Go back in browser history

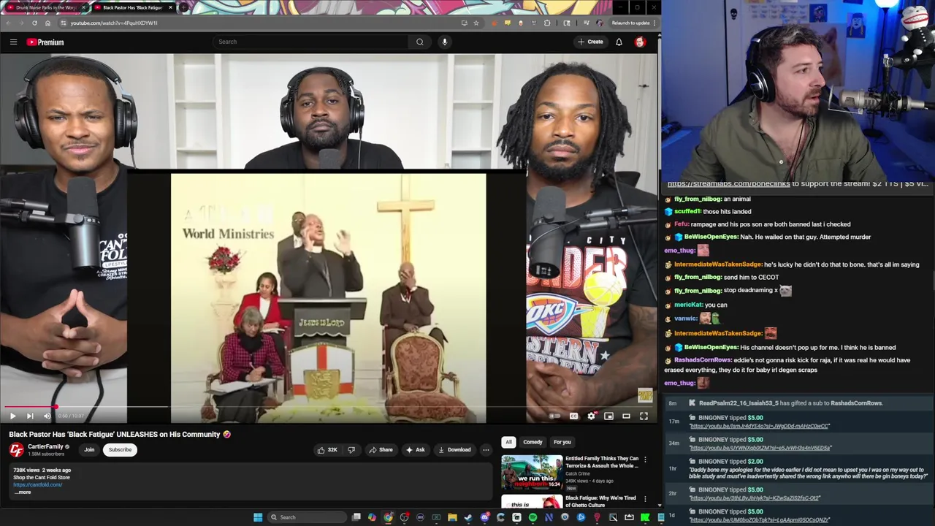coord(8,23)
